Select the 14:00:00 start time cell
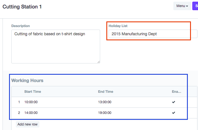198x130 pixels. tap(31, 113)
